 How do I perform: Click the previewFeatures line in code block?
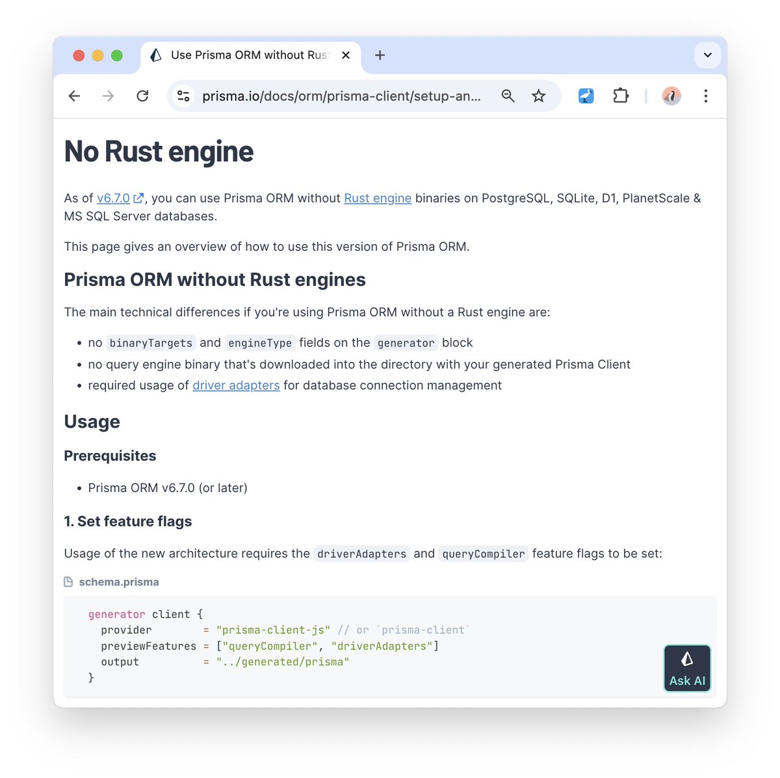270,646
